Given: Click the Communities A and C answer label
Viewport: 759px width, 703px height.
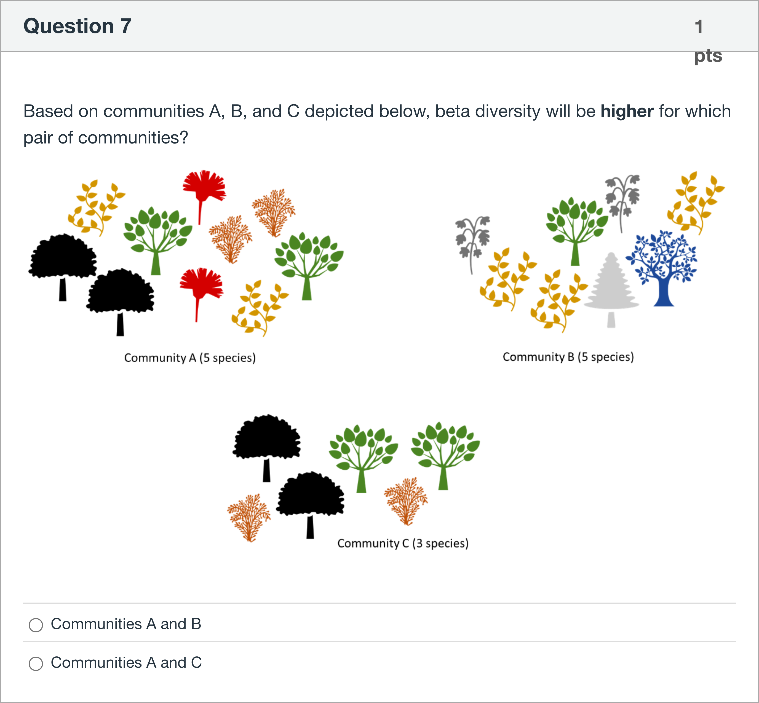Looking at the screenshot, I should (126, 663).
